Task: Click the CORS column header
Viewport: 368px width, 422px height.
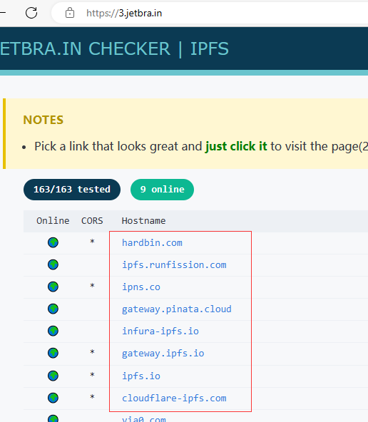Action: (92, 221)
